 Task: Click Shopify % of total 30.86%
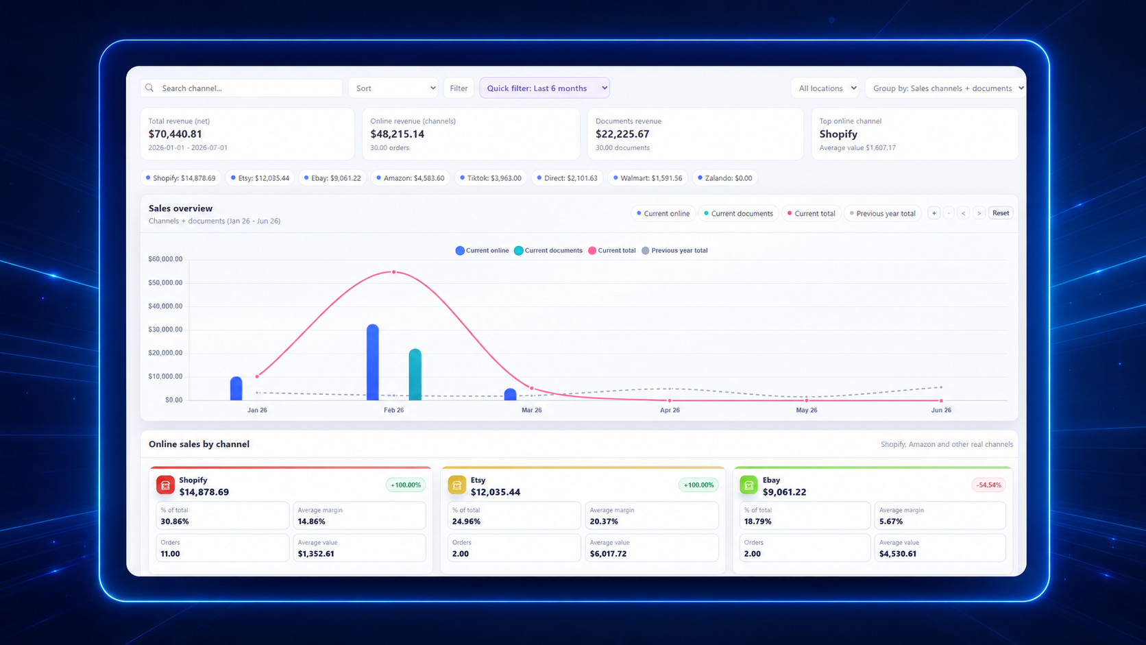pos(223,516)
